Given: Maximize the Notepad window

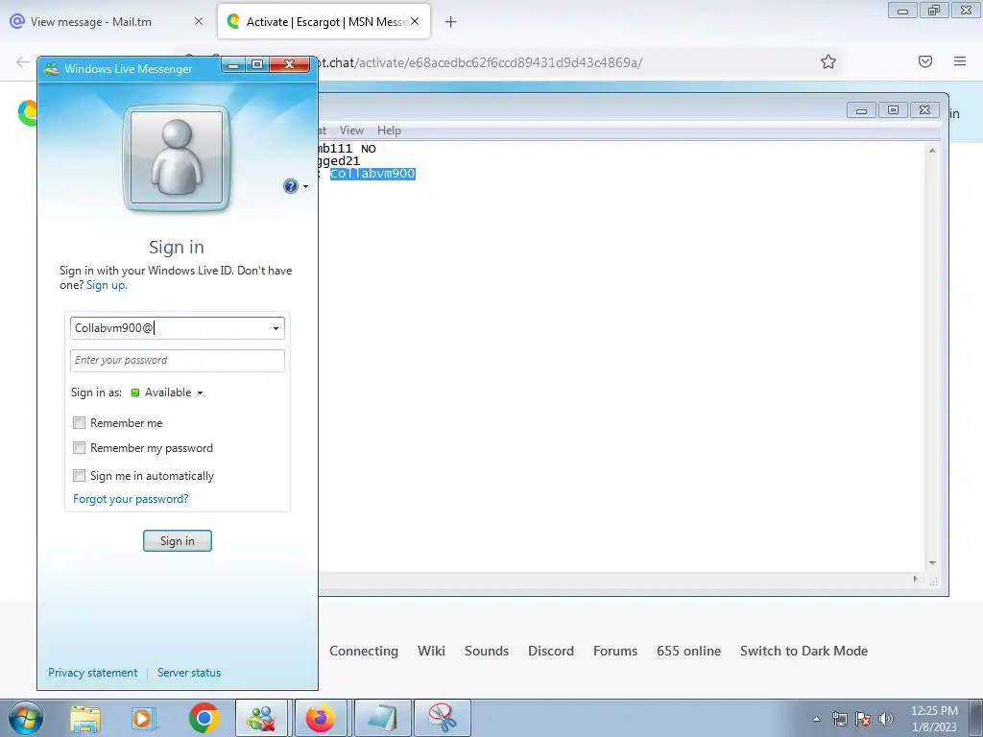Looking at the screenshot, I should click(893, 110).
